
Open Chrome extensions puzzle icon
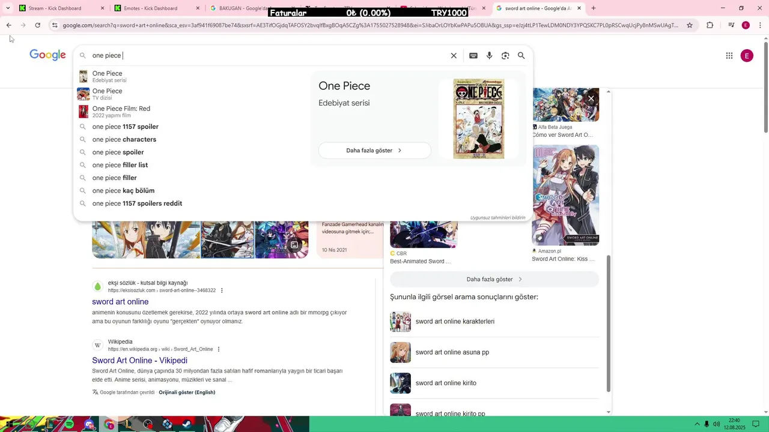tap(710, 25)
